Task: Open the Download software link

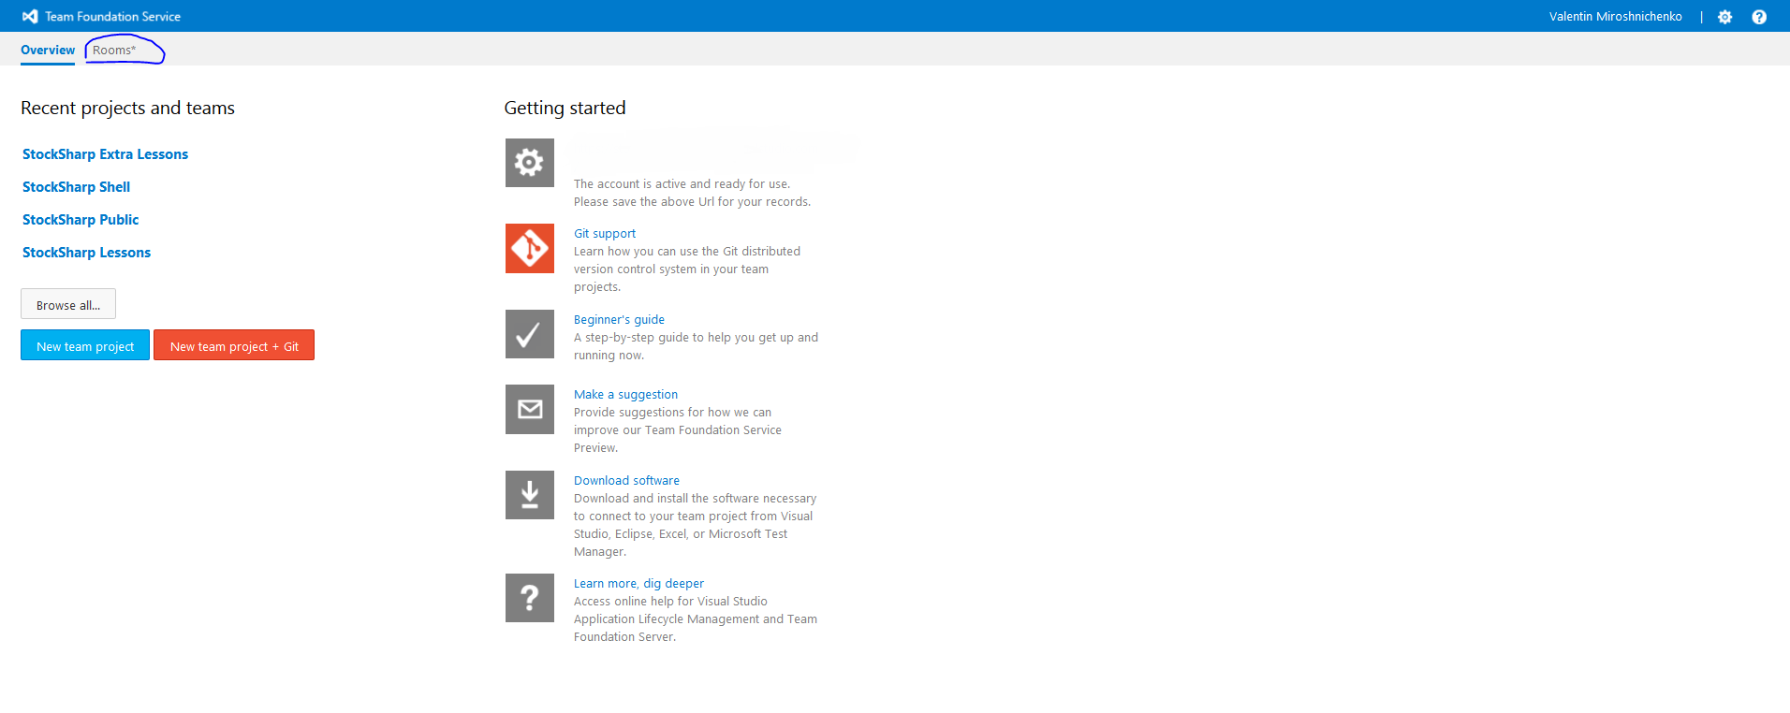Action: coord(626,481)
